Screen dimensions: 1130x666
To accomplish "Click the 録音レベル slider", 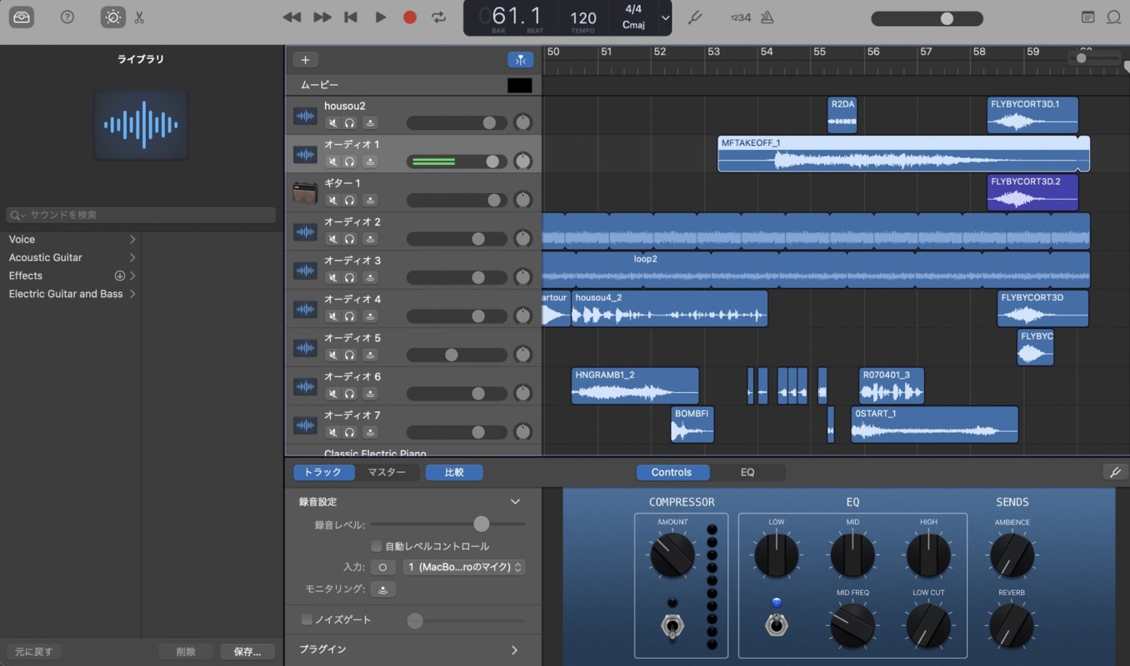I will coord(481,524).
